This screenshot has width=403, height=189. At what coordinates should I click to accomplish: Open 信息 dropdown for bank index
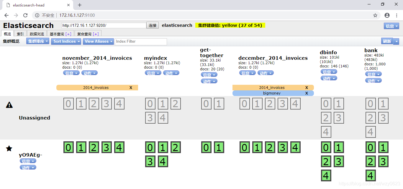click(x=373, y=74)
